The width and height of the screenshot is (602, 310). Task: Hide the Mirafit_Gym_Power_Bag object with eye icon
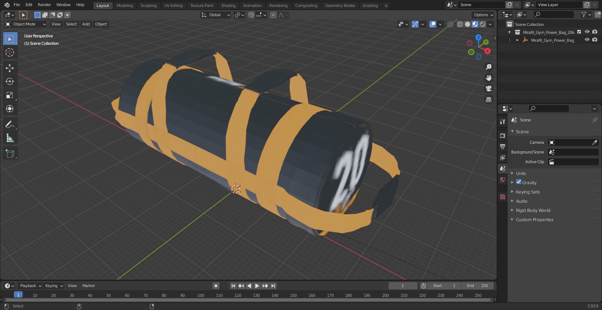pos(587,40)
